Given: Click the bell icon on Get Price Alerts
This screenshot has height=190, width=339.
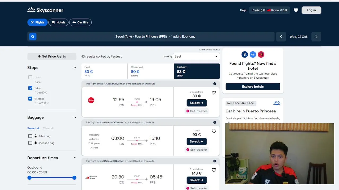Looking at the screenshot, I should (x=39, y=56).
